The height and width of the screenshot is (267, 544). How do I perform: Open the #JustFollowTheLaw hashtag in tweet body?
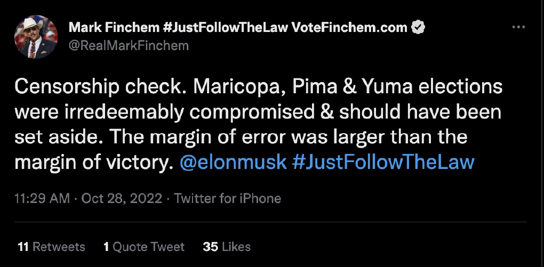pyautogui.click(x=383, y=163)
